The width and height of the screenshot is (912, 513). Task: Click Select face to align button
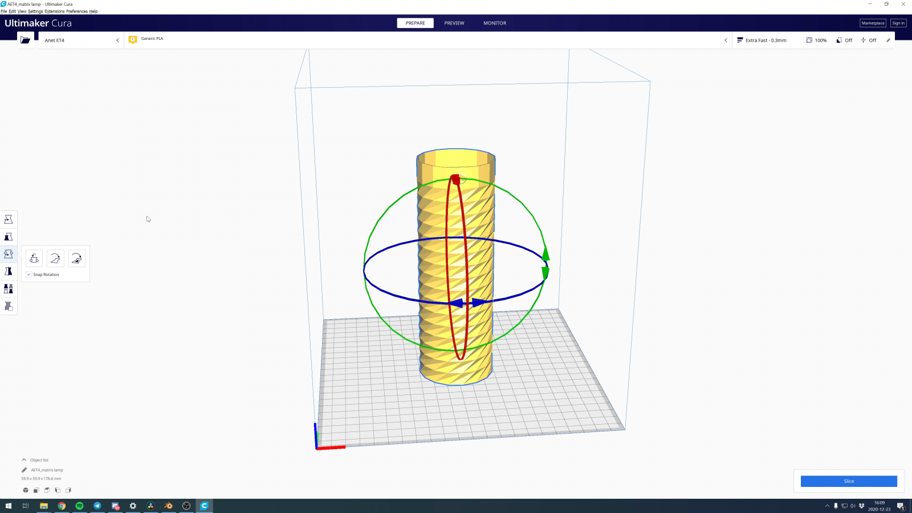point(77,258)
